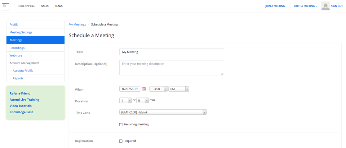The image size is (346, 148).
Task: Enable the Recurring meeting checkbox
Action: 121,125
